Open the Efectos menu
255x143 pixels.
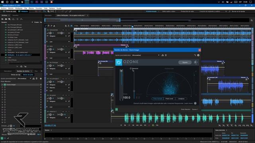click(31, 8)
